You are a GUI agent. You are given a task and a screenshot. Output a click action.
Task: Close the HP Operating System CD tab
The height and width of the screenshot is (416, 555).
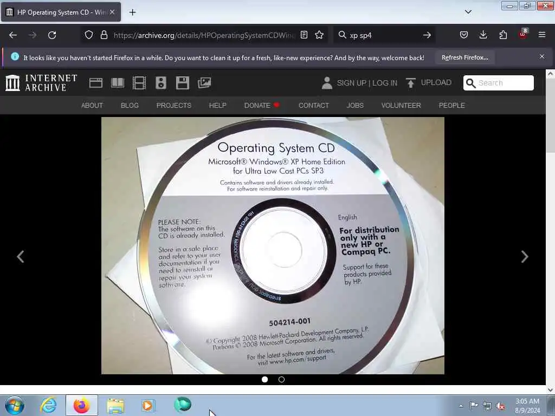(x=112, y=12)
